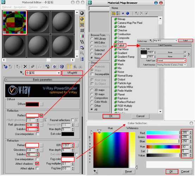Image resolution: width=195 pixels, height=176 pixels.
Task: Click OK in Material/Map Browser
Action: click(111, 116)
